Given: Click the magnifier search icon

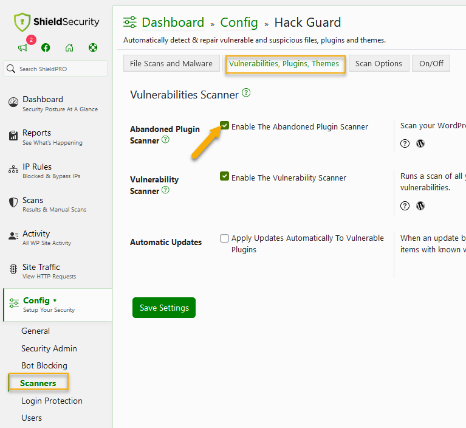Looking at the screenshot, I should click(x=11, y=69).
